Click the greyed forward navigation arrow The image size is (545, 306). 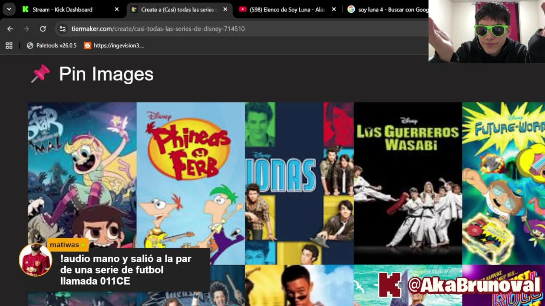click(26, 29)
